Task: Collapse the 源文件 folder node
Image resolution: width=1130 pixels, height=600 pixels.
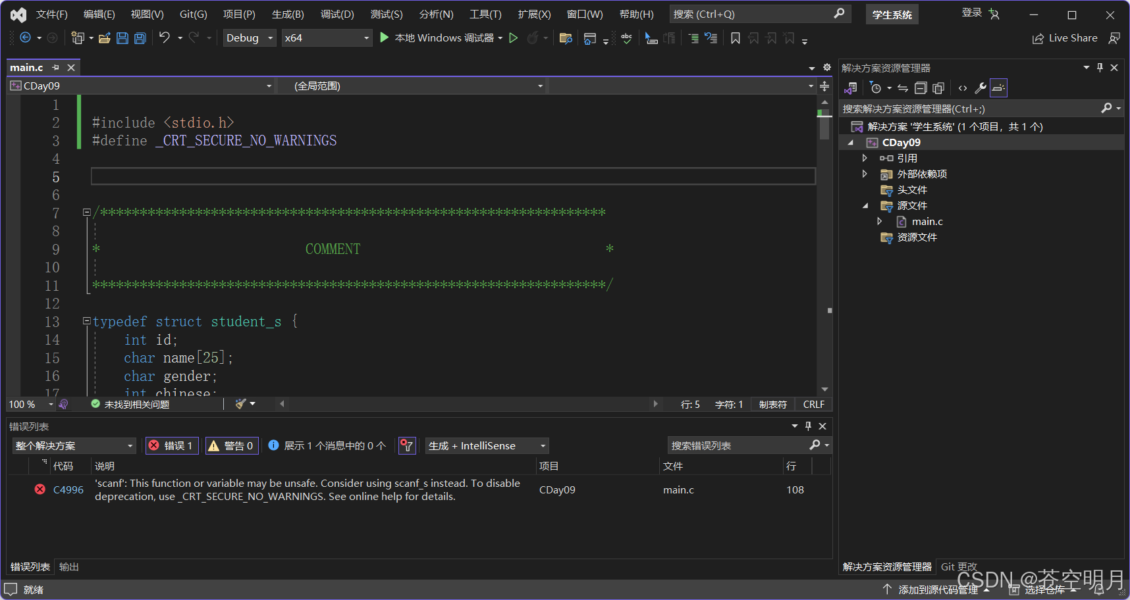Action: coord(865,205)
